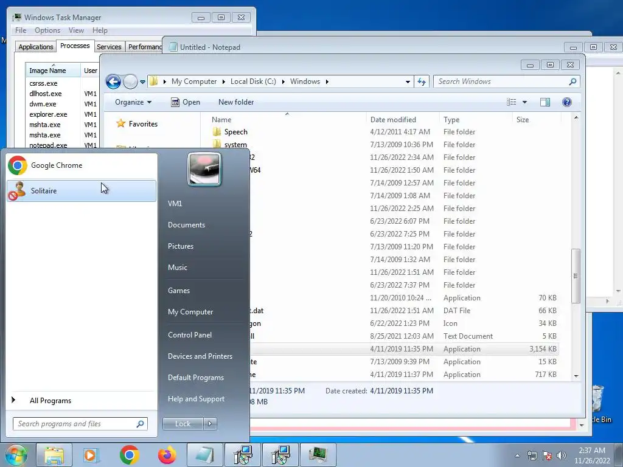Screen dimensions: 623x467
Task: Select explorer.exe process in Task Manager
Action: click(48, 114)
